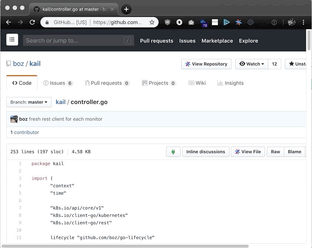Image resolution: width=312 pixels, height=248 pixels.
Task: Click boz avatar in commit bar
Action: (14, 119)
